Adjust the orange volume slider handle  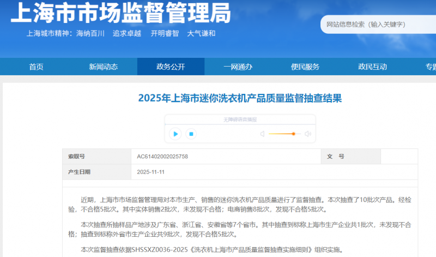coord(293,134)
